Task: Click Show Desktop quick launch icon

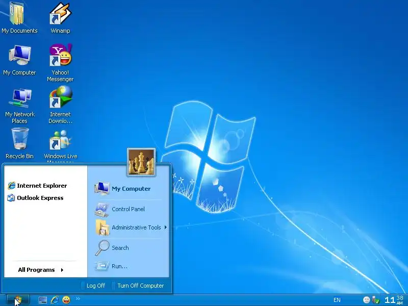Action: 43,300
